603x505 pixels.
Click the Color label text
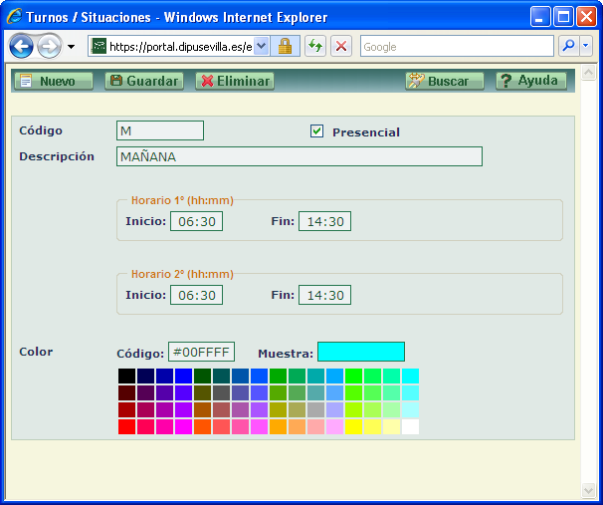coord(36,352)
